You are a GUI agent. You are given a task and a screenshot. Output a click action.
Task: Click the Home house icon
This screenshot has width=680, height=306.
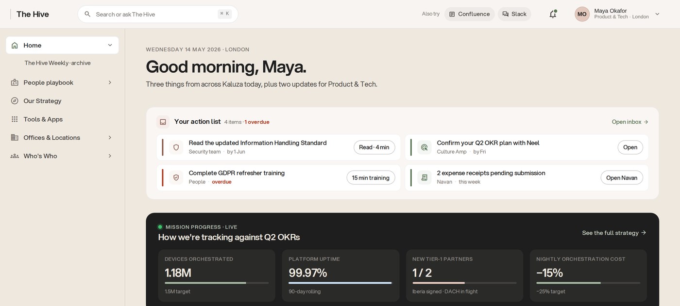tap(15, 45)
